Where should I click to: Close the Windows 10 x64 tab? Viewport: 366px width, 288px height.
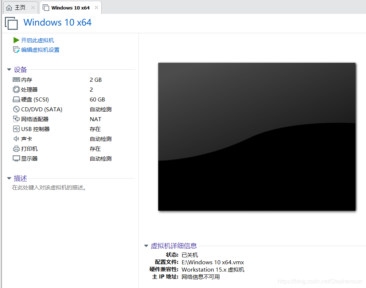pyautogui.click(x=96, y=7)
